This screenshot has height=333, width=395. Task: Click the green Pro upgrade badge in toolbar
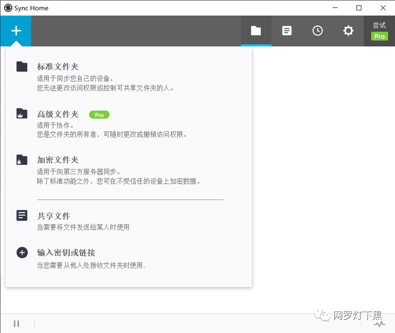380,36
